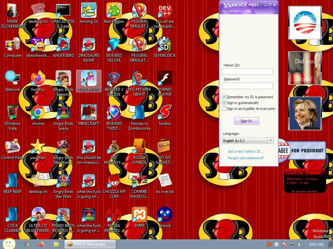This screenshot has height=249, width=333.
Task: Click the volume speaker tray icon
Action: pos(300,244)
